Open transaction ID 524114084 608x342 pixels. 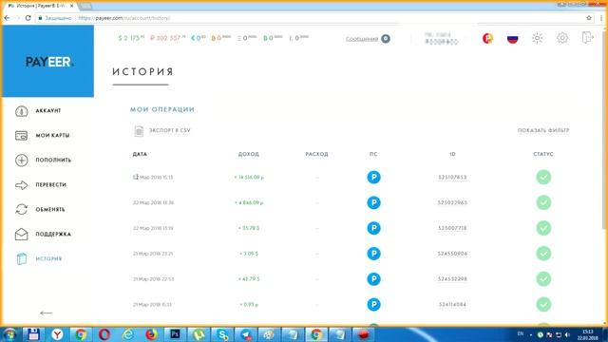coord(452,304)
